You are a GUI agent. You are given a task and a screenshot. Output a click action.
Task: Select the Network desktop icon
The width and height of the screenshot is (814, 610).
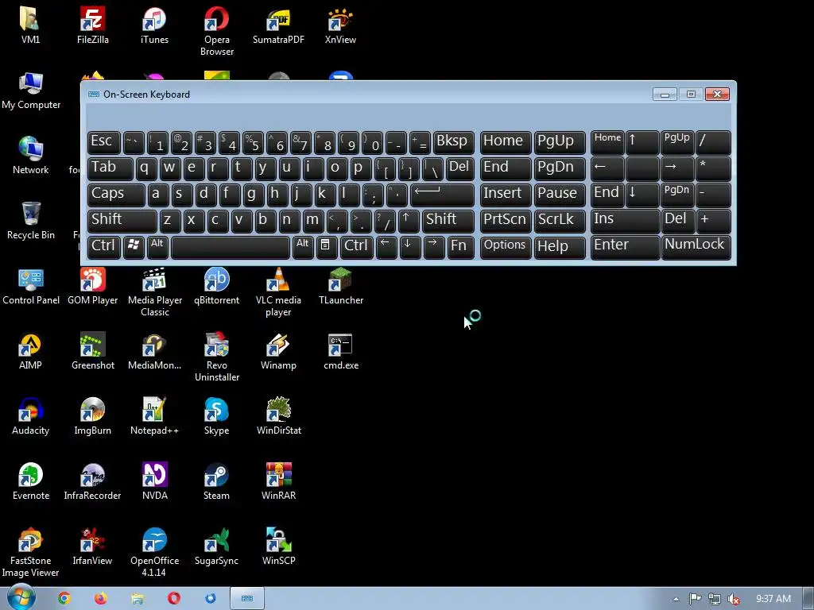click(x=31, y=155)
